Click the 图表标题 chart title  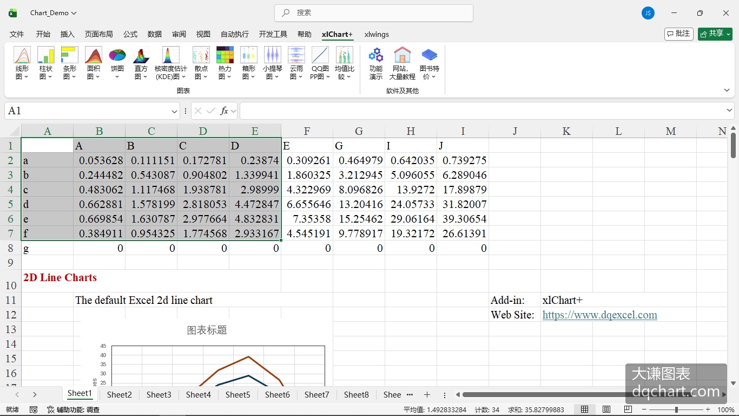pyautogui.click(x=207, y=330)
